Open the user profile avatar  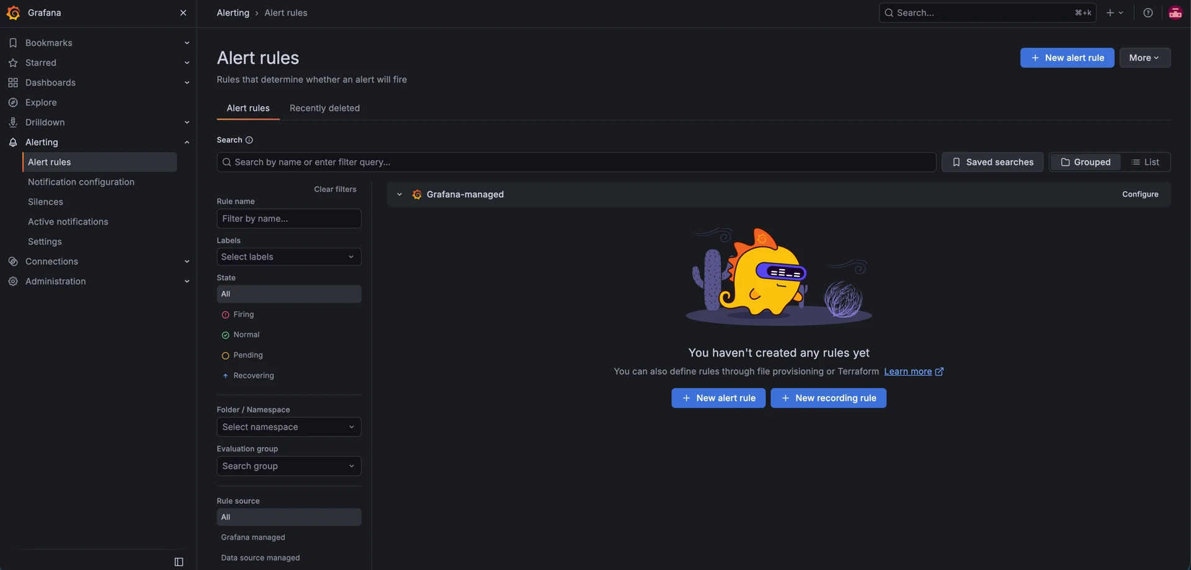click(x=1175, y=13)
